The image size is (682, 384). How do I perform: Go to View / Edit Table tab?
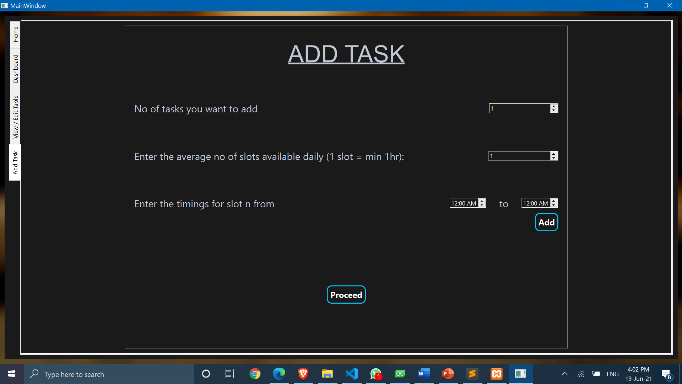point(16,117)
